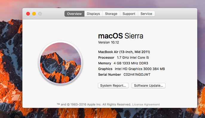Click MacBook Air (13-inch, Mid 2011) text
This screenshot has width=205, height=118.
click(124, 52)
